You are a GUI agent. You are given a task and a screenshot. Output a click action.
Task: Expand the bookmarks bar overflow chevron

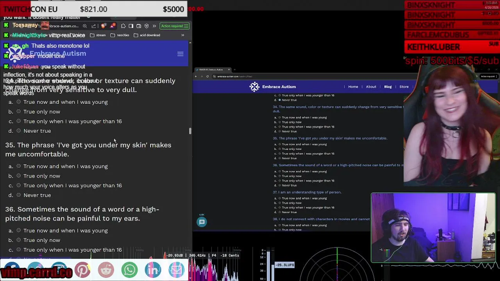point(182,35)
